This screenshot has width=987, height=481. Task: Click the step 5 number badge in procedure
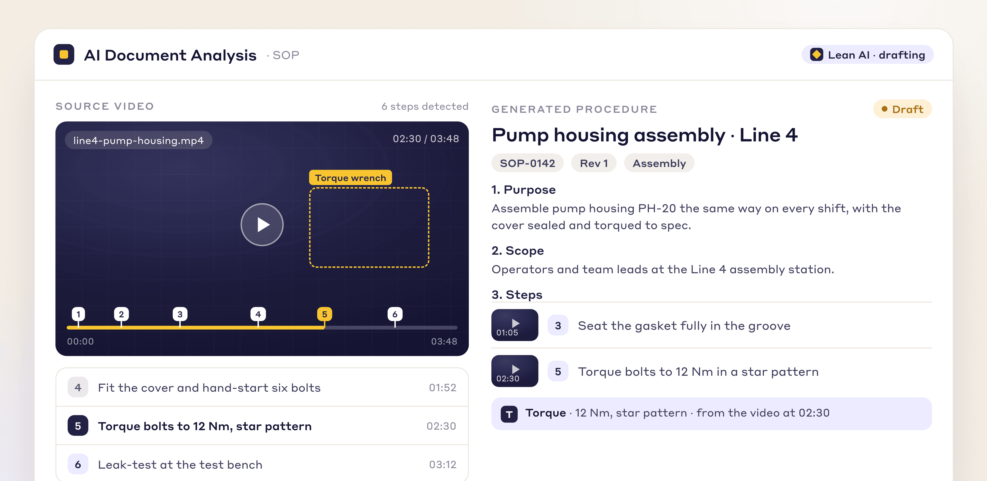[558, 371]
